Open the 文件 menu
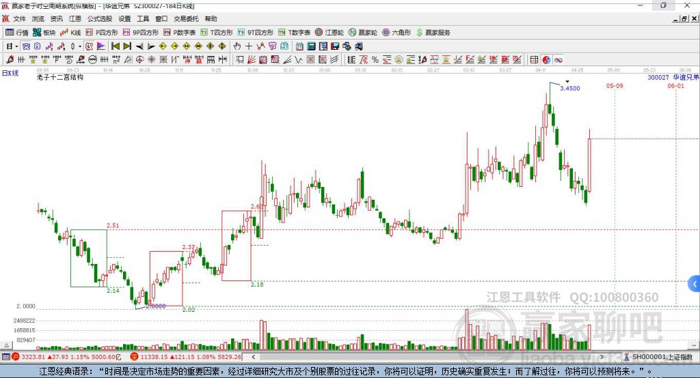Image resolution: width=700 pixels, height=378 pixels. 20,18
